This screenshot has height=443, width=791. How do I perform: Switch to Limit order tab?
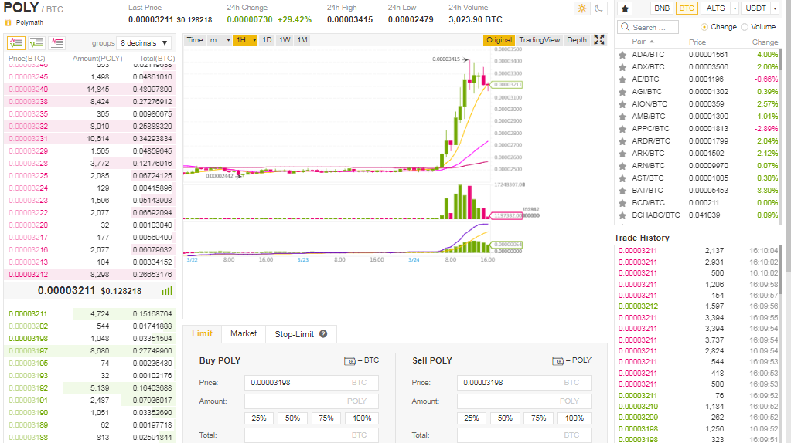[202, 333]
